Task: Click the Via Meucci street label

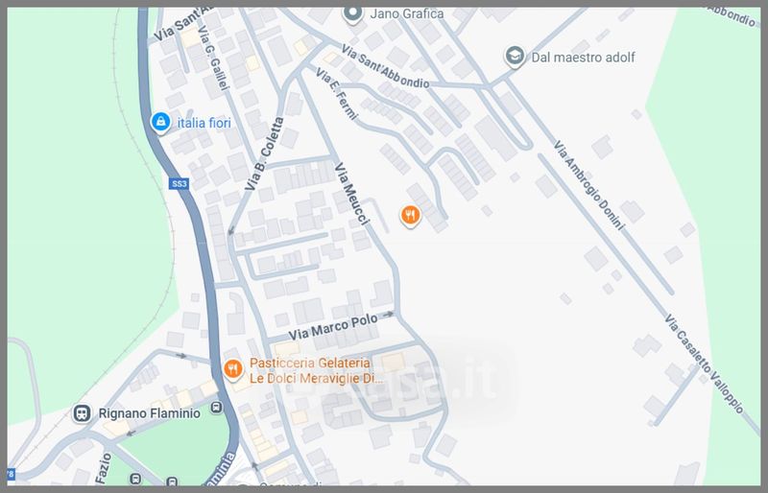Action: click(351, 195)
